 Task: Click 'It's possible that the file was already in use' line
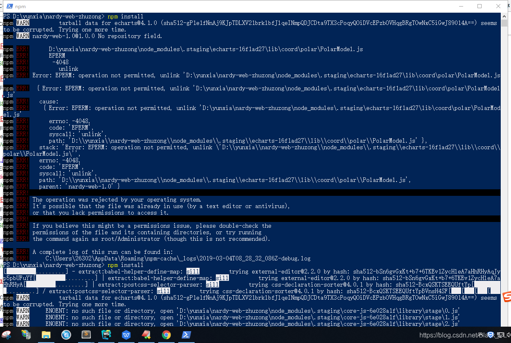(161, 206)
